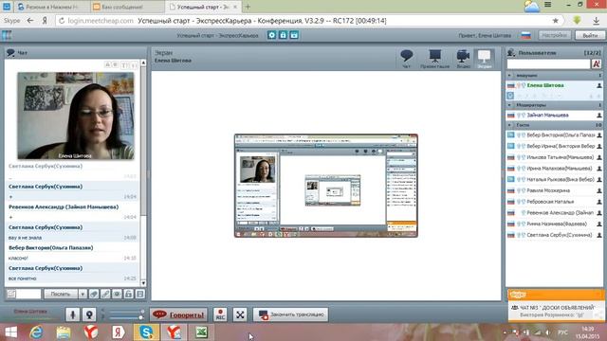Switch to the Резюме в Нижнем browser tab
607x341 pixels.
pyautogui.click(x=52, y=7)
